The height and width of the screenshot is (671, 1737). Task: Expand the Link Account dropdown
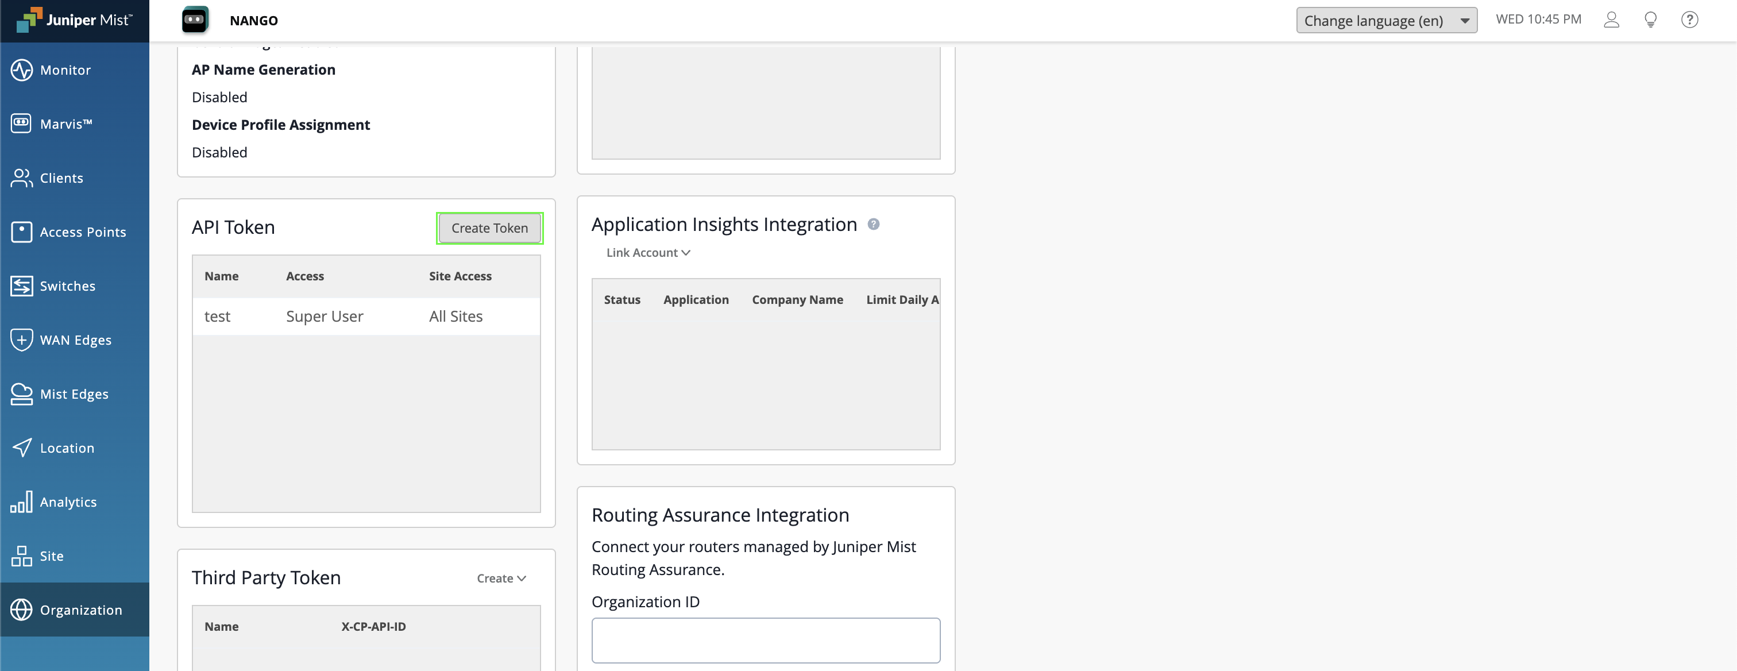(x=647, y=253)
